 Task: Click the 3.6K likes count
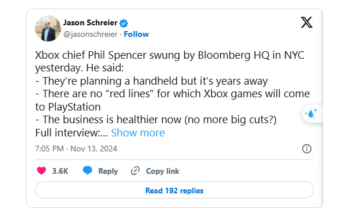pos(60,171)
